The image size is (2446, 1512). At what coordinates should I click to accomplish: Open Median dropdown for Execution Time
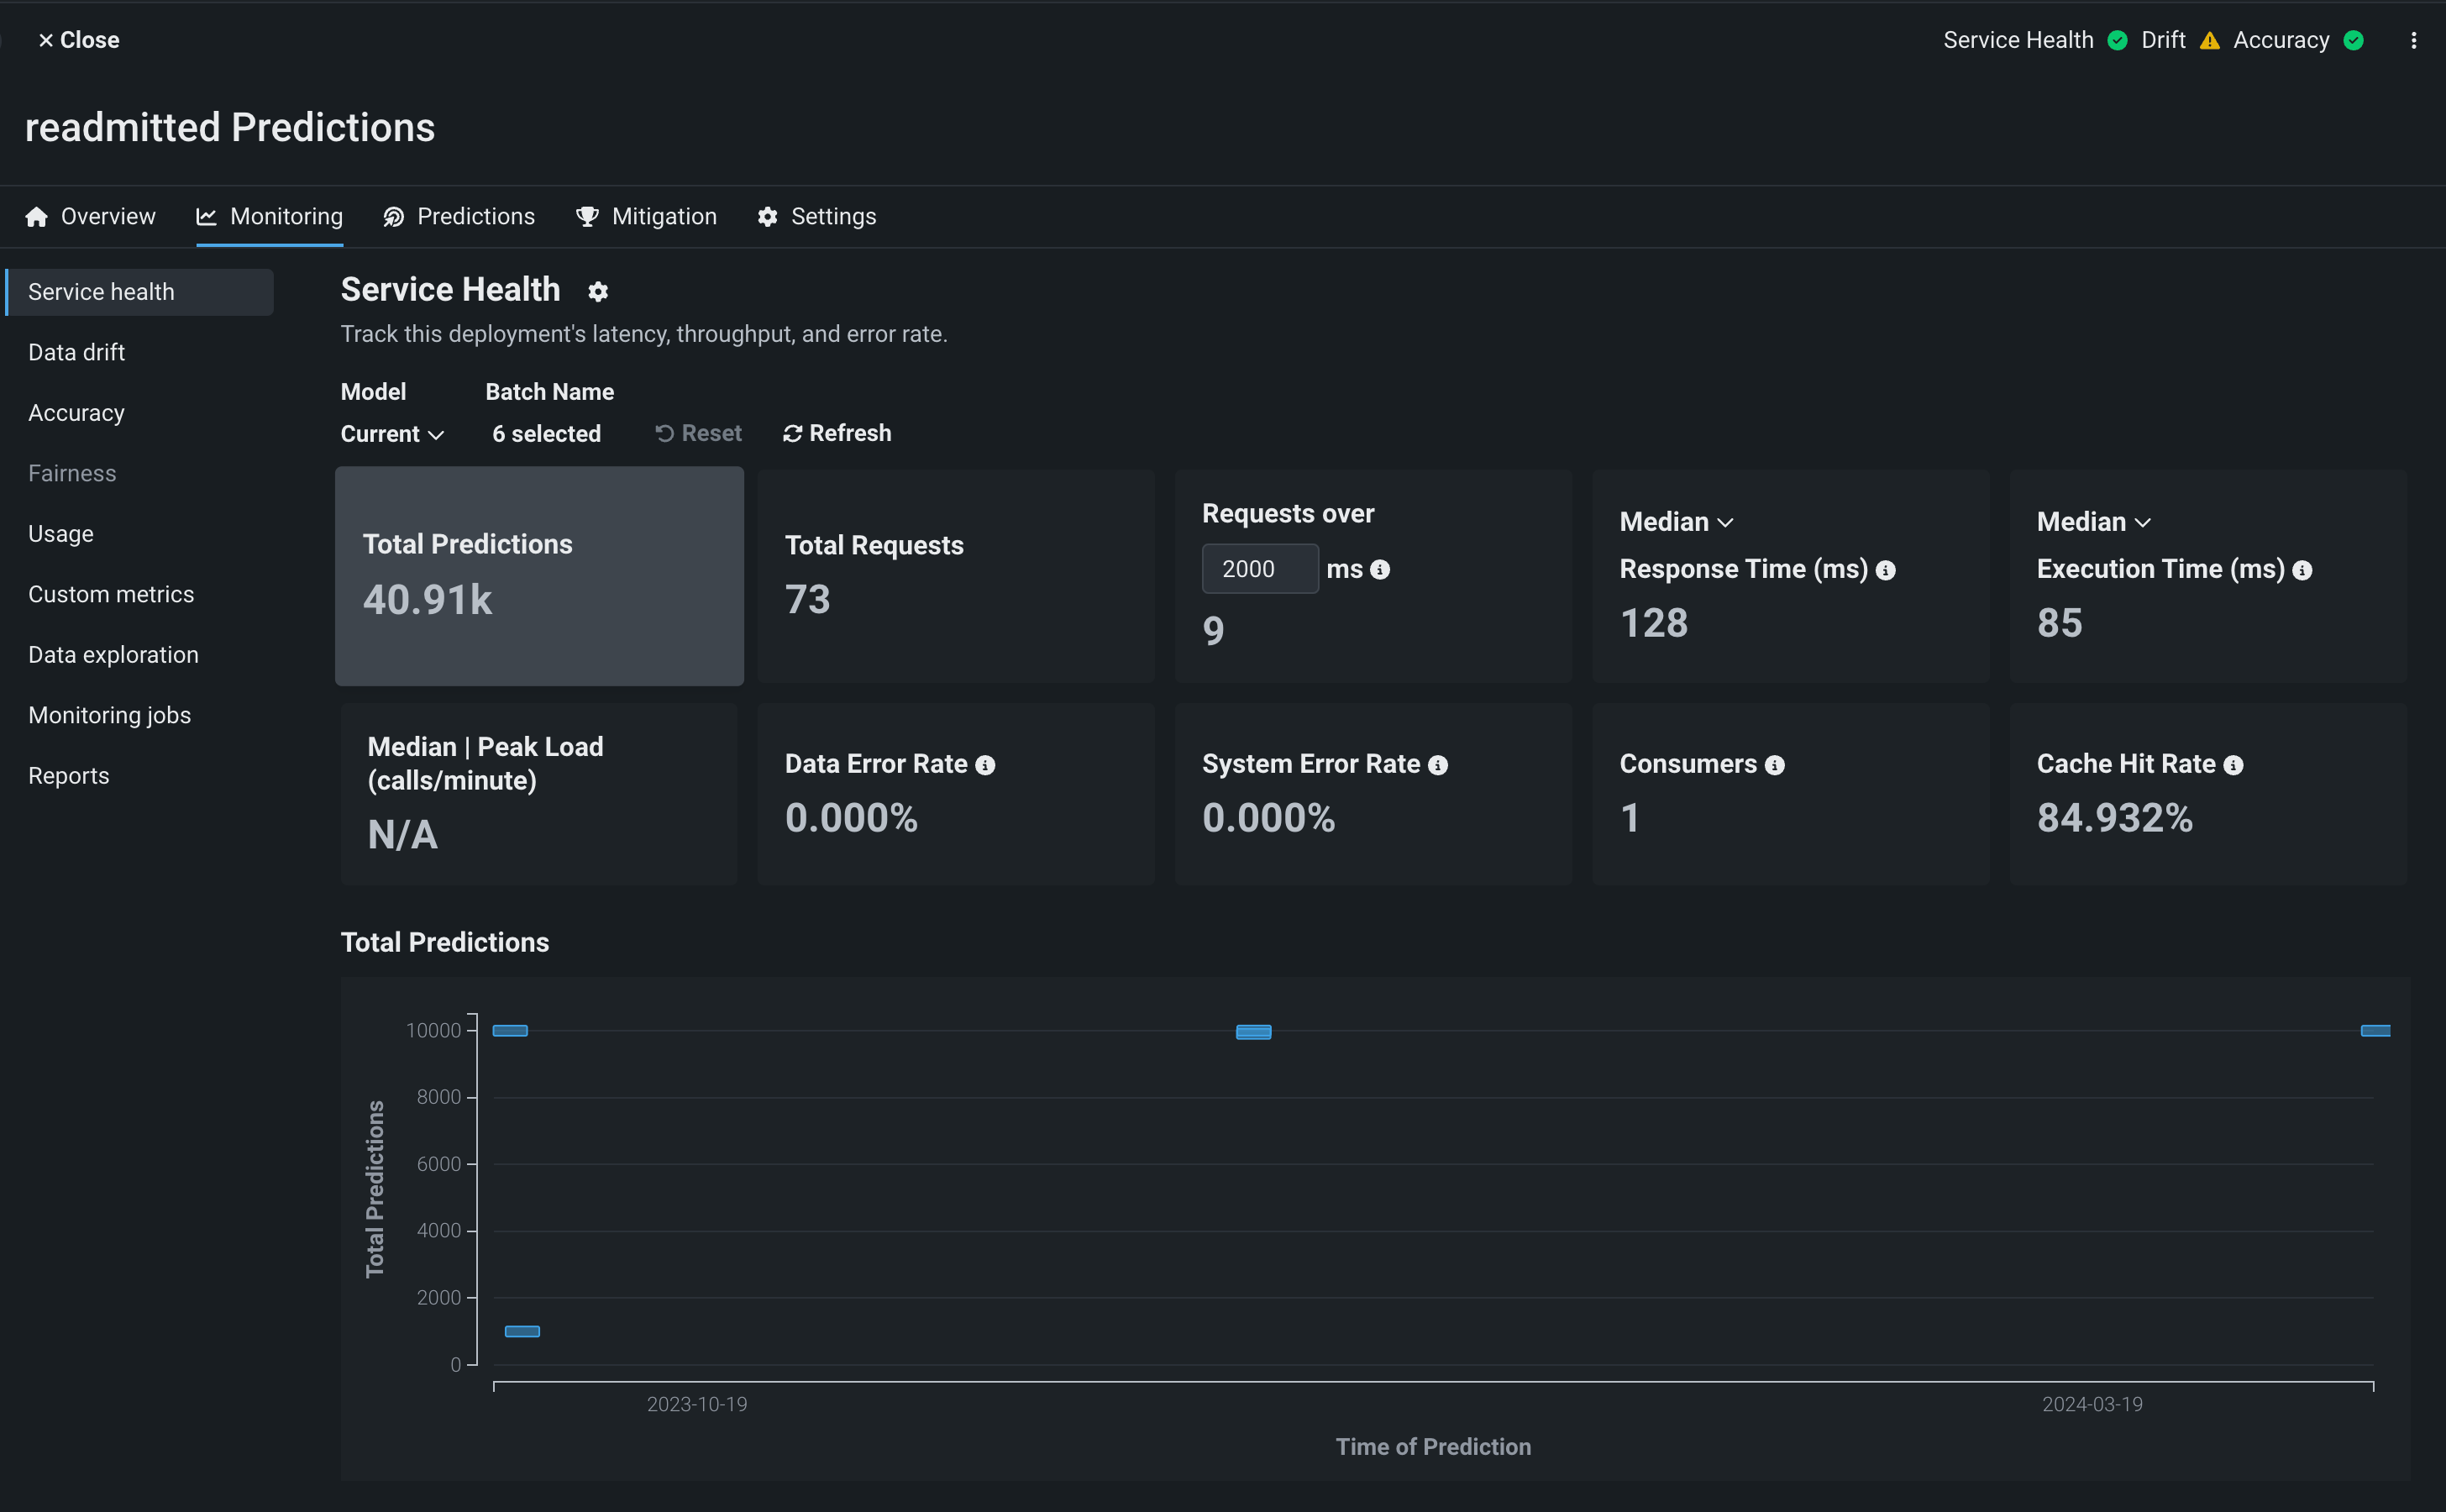tap(2093, 522)
